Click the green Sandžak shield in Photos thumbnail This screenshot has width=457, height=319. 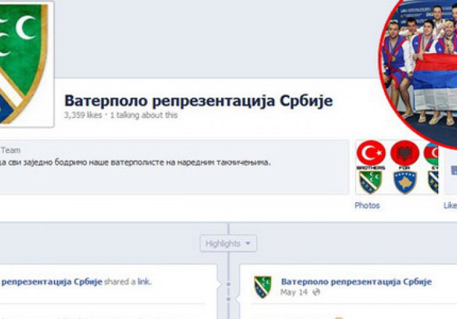[371, 183]
